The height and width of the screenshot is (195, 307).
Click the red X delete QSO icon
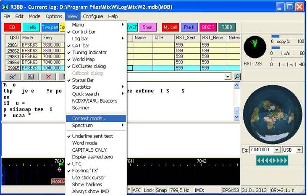click(x=48, y=76)
